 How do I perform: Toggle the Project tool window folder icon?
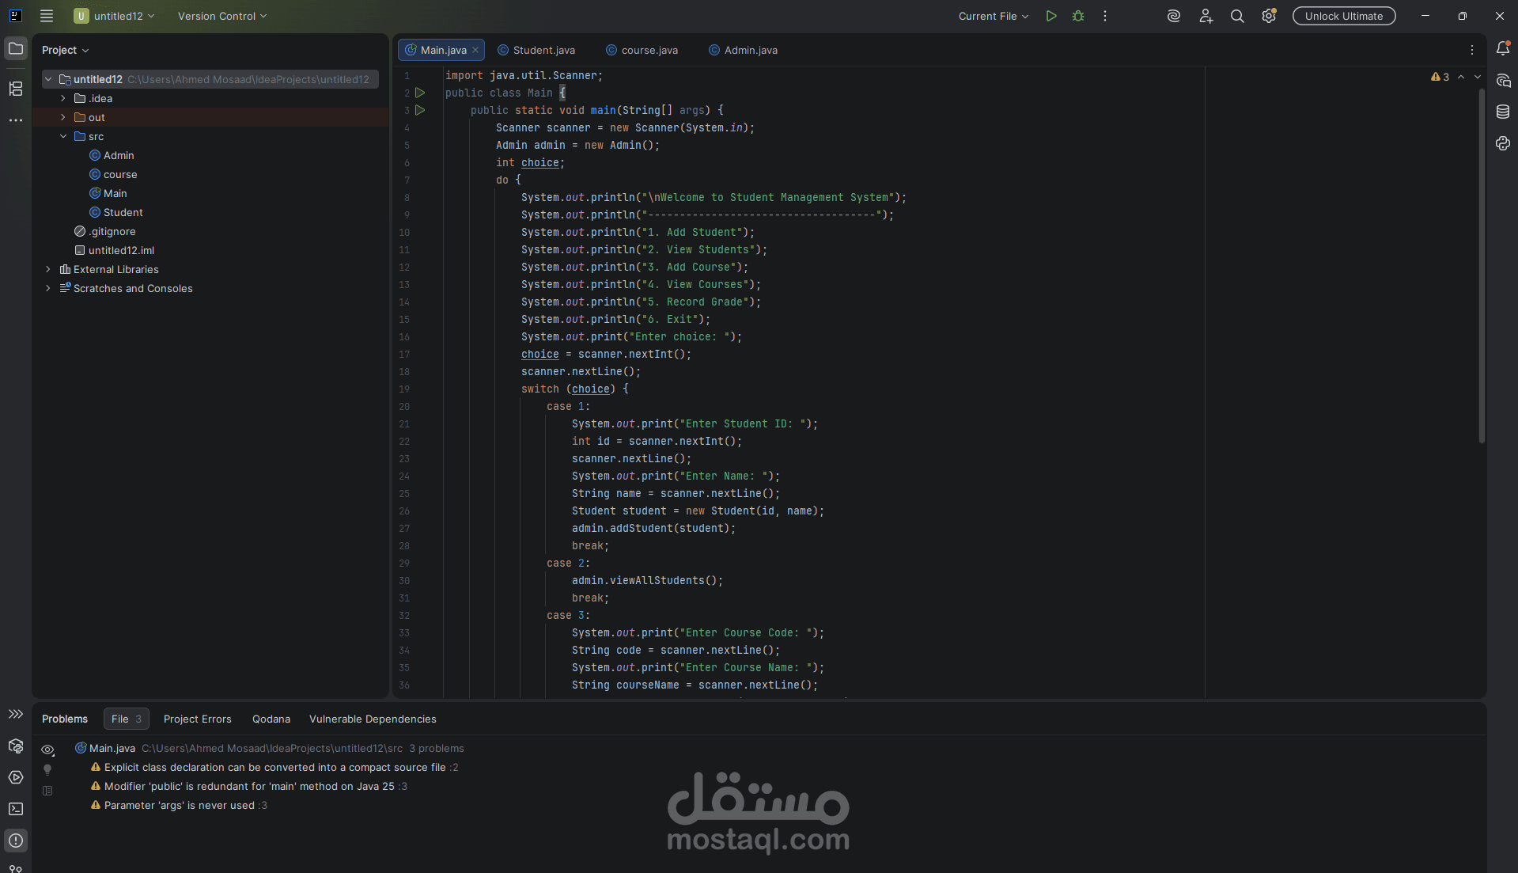click(x=16, y=49)
